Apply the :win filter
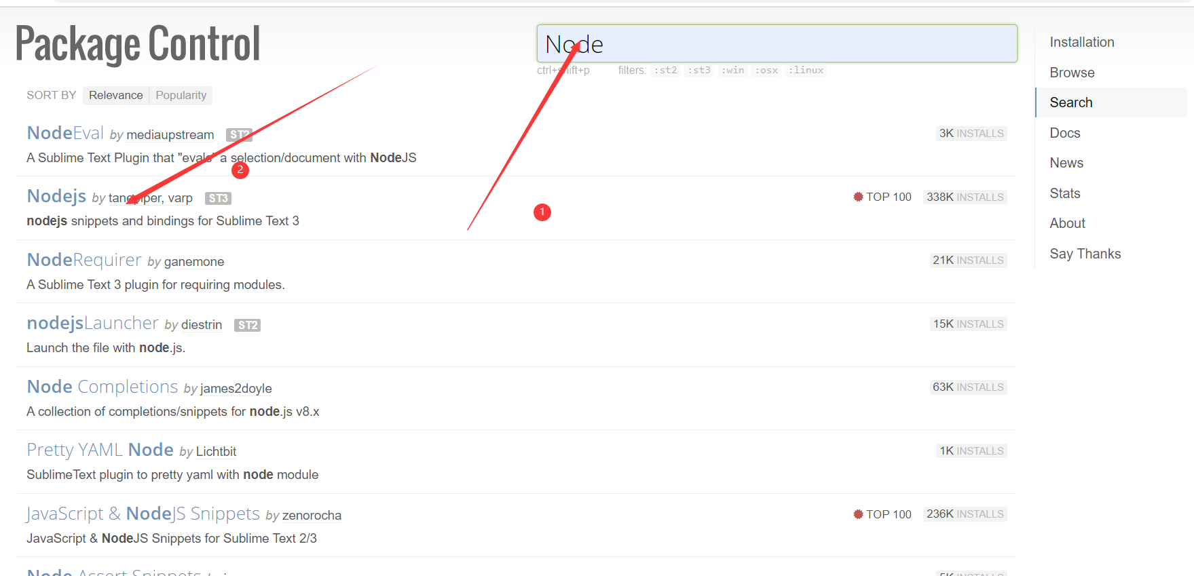 (732, 70)
